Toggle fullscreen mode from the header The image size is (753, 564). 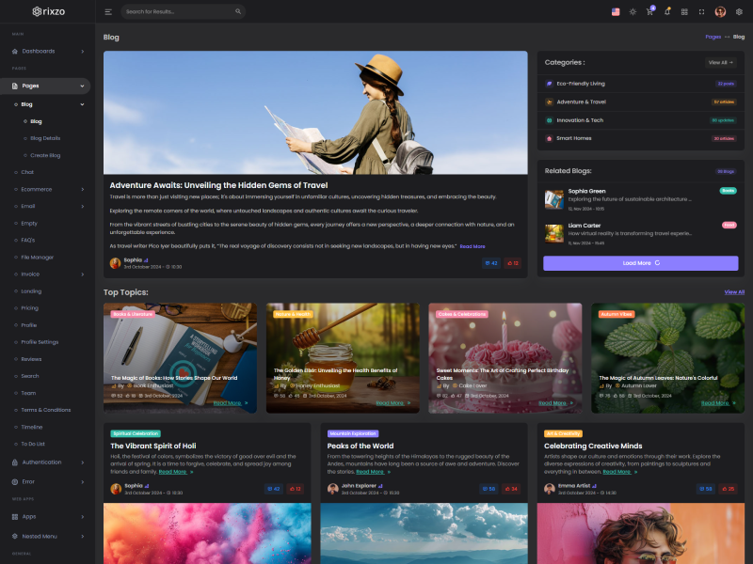pyautogui.click(x=701, y=12)
